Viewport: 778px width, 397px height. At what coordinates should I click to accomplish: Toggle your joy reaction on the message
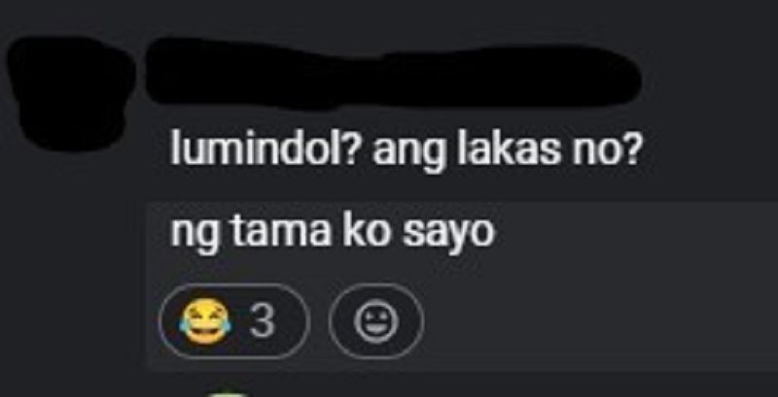(234, 321)
